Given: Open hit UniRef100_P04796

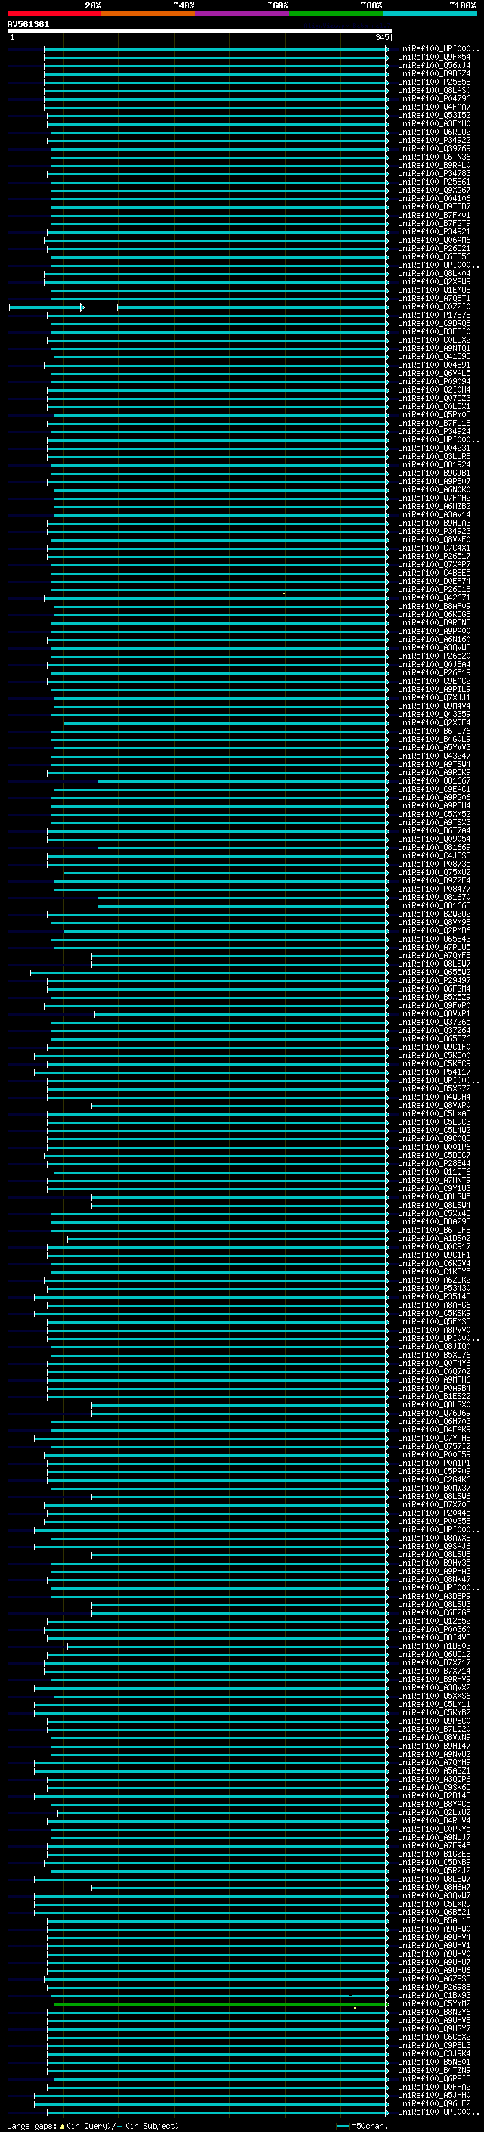Looking at the screenshot, I should tap(434, 98).
